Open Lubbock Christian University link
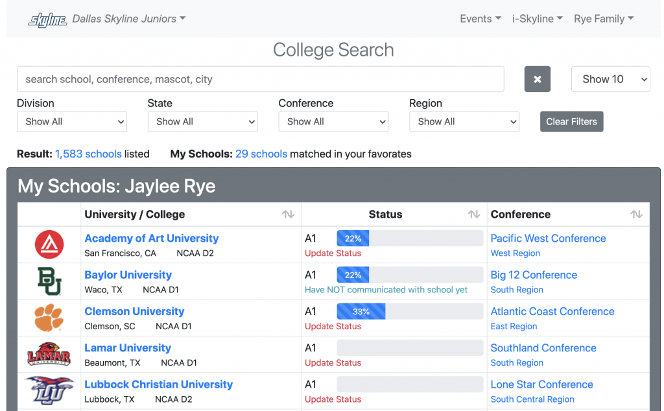 pos(159,384)
